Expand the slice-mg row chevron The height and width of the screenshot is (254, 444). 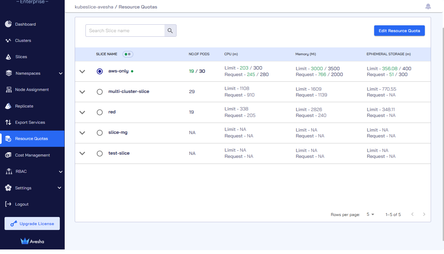pyautogui.click(x=82, y=133)
